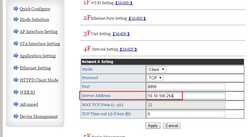This screenshot has width=251, height=137.
Task: Click the arrow icon beside STA Interface Setting
Action: click(16, 43)
